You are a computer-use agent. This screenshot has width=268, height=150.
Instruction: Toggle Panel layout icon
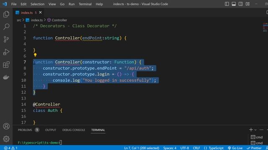(x=234, y=4)
